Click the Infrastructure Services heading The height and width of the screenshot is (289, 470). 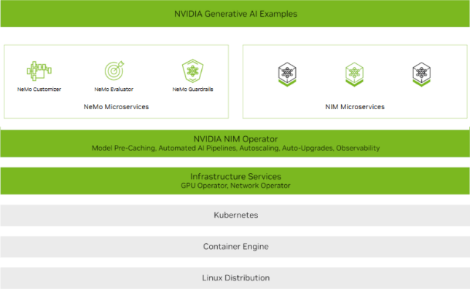(x=235, y=176)
